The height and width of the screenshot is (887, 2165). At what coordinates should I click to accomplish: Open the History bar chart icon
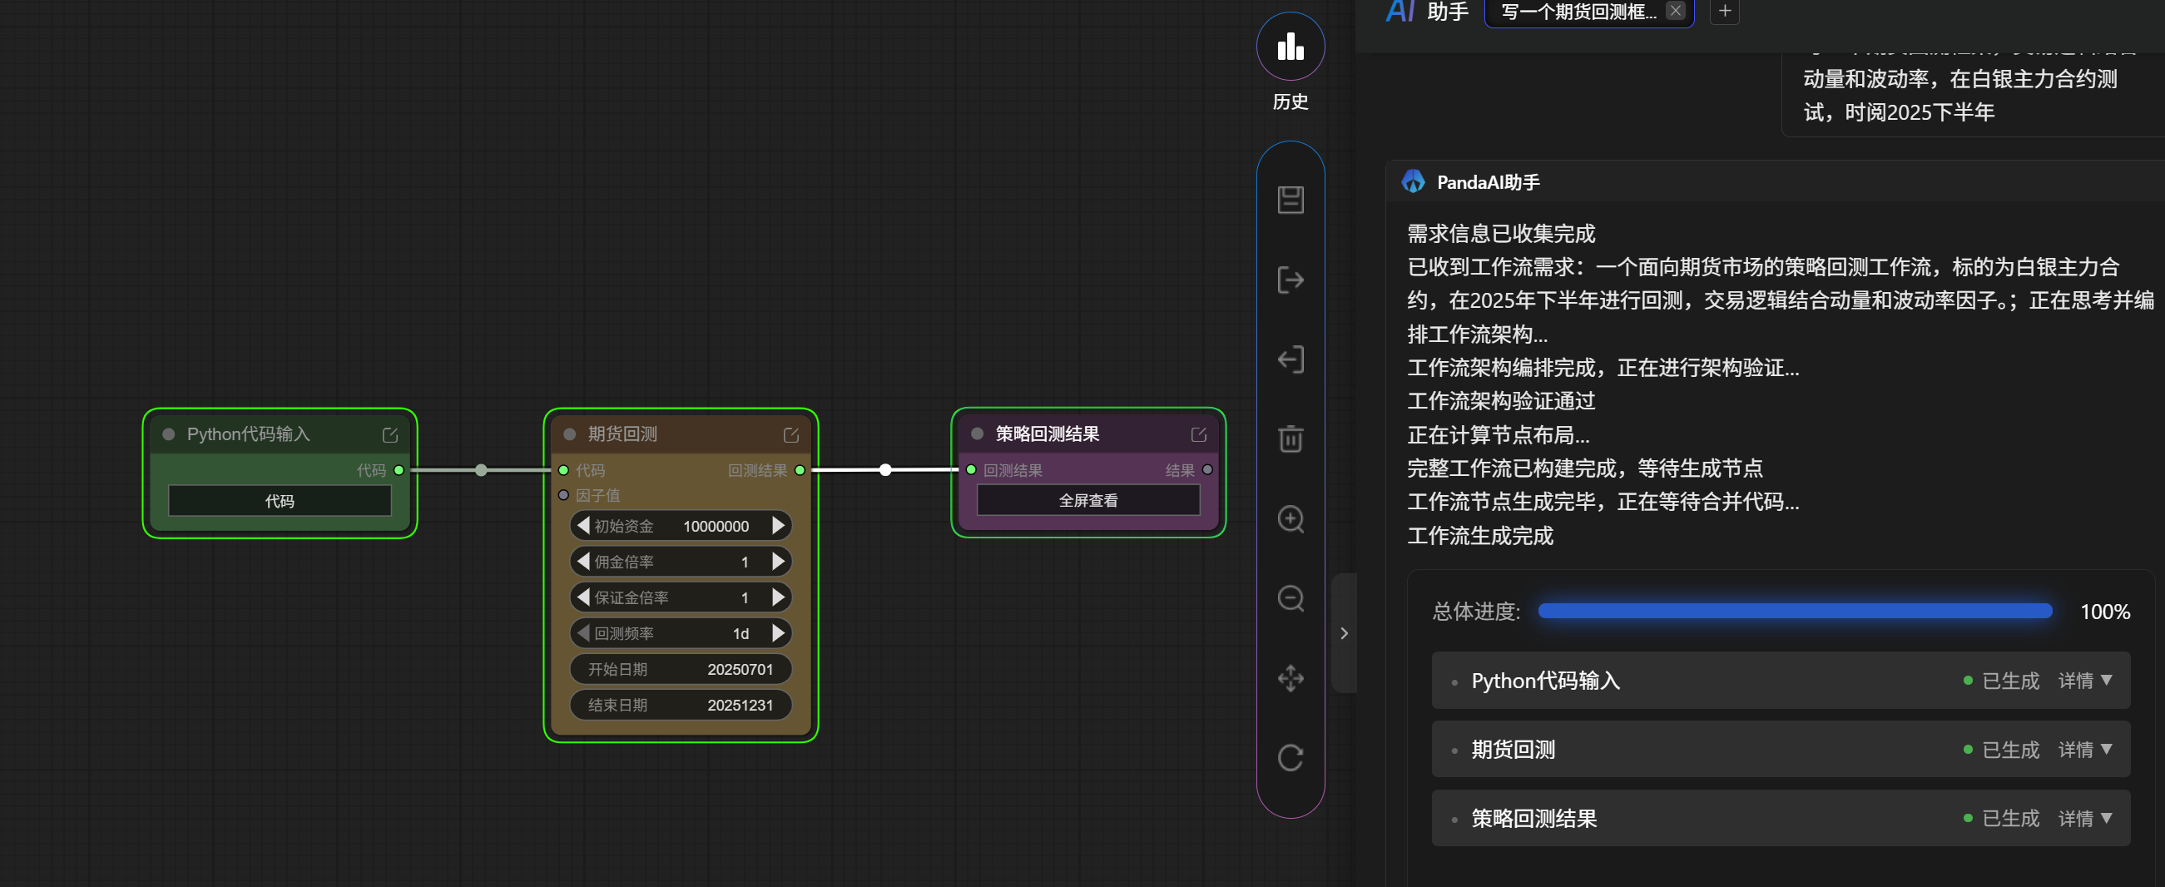pyautogui.click(x=1290, y=47)
